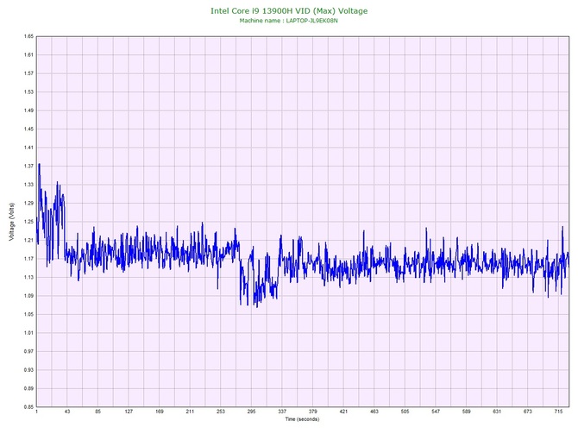The height and width of the screenshot is (434, 578).
Task: Click the 1.41 voltage axis label
Action: [28, 148]
